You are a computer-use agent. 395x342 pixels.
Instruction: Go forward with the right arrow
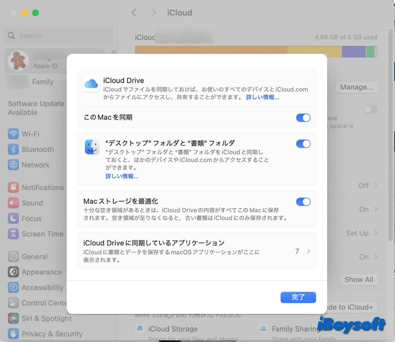pos(153,13)
